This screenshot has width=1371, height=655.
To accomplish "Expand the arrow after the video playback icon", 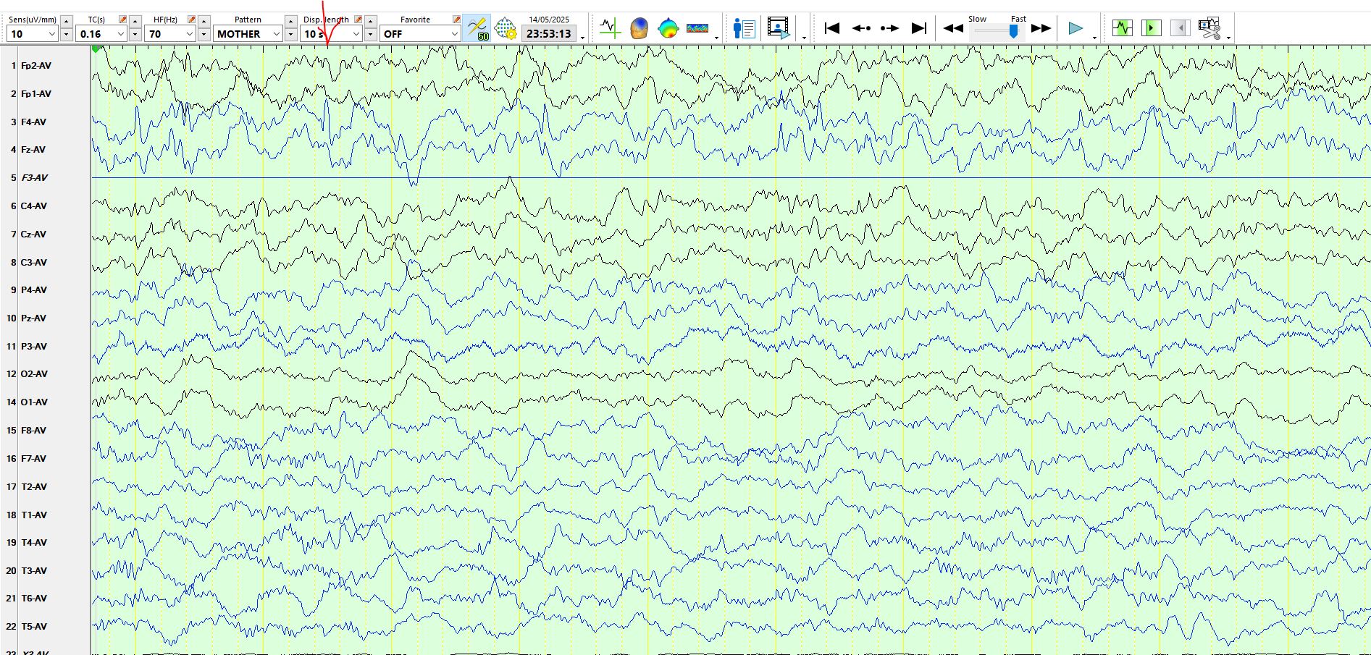I will coord(804,36).
